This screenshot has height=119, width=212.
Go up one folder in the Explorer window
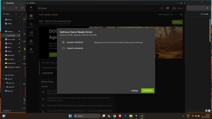tap(16, 8)
